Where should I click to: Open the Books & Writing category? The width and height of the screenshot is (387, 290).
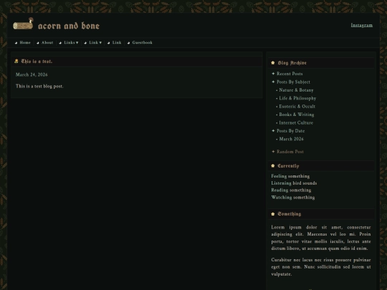297,115
